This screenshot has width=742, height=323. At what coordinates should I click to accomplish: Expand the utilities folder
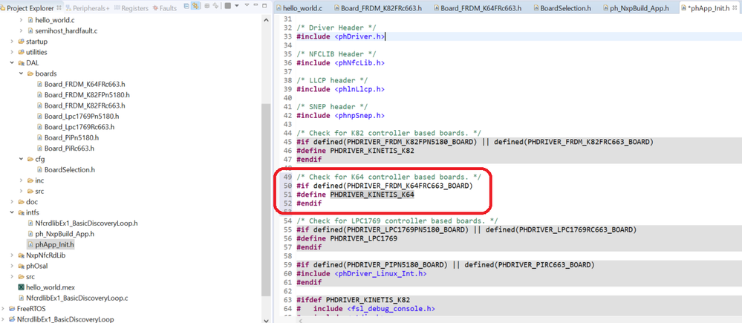click(x=13, y=52)
